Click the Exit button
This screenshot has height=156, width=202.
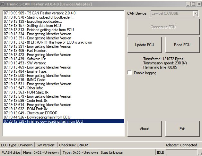(182, 129)
